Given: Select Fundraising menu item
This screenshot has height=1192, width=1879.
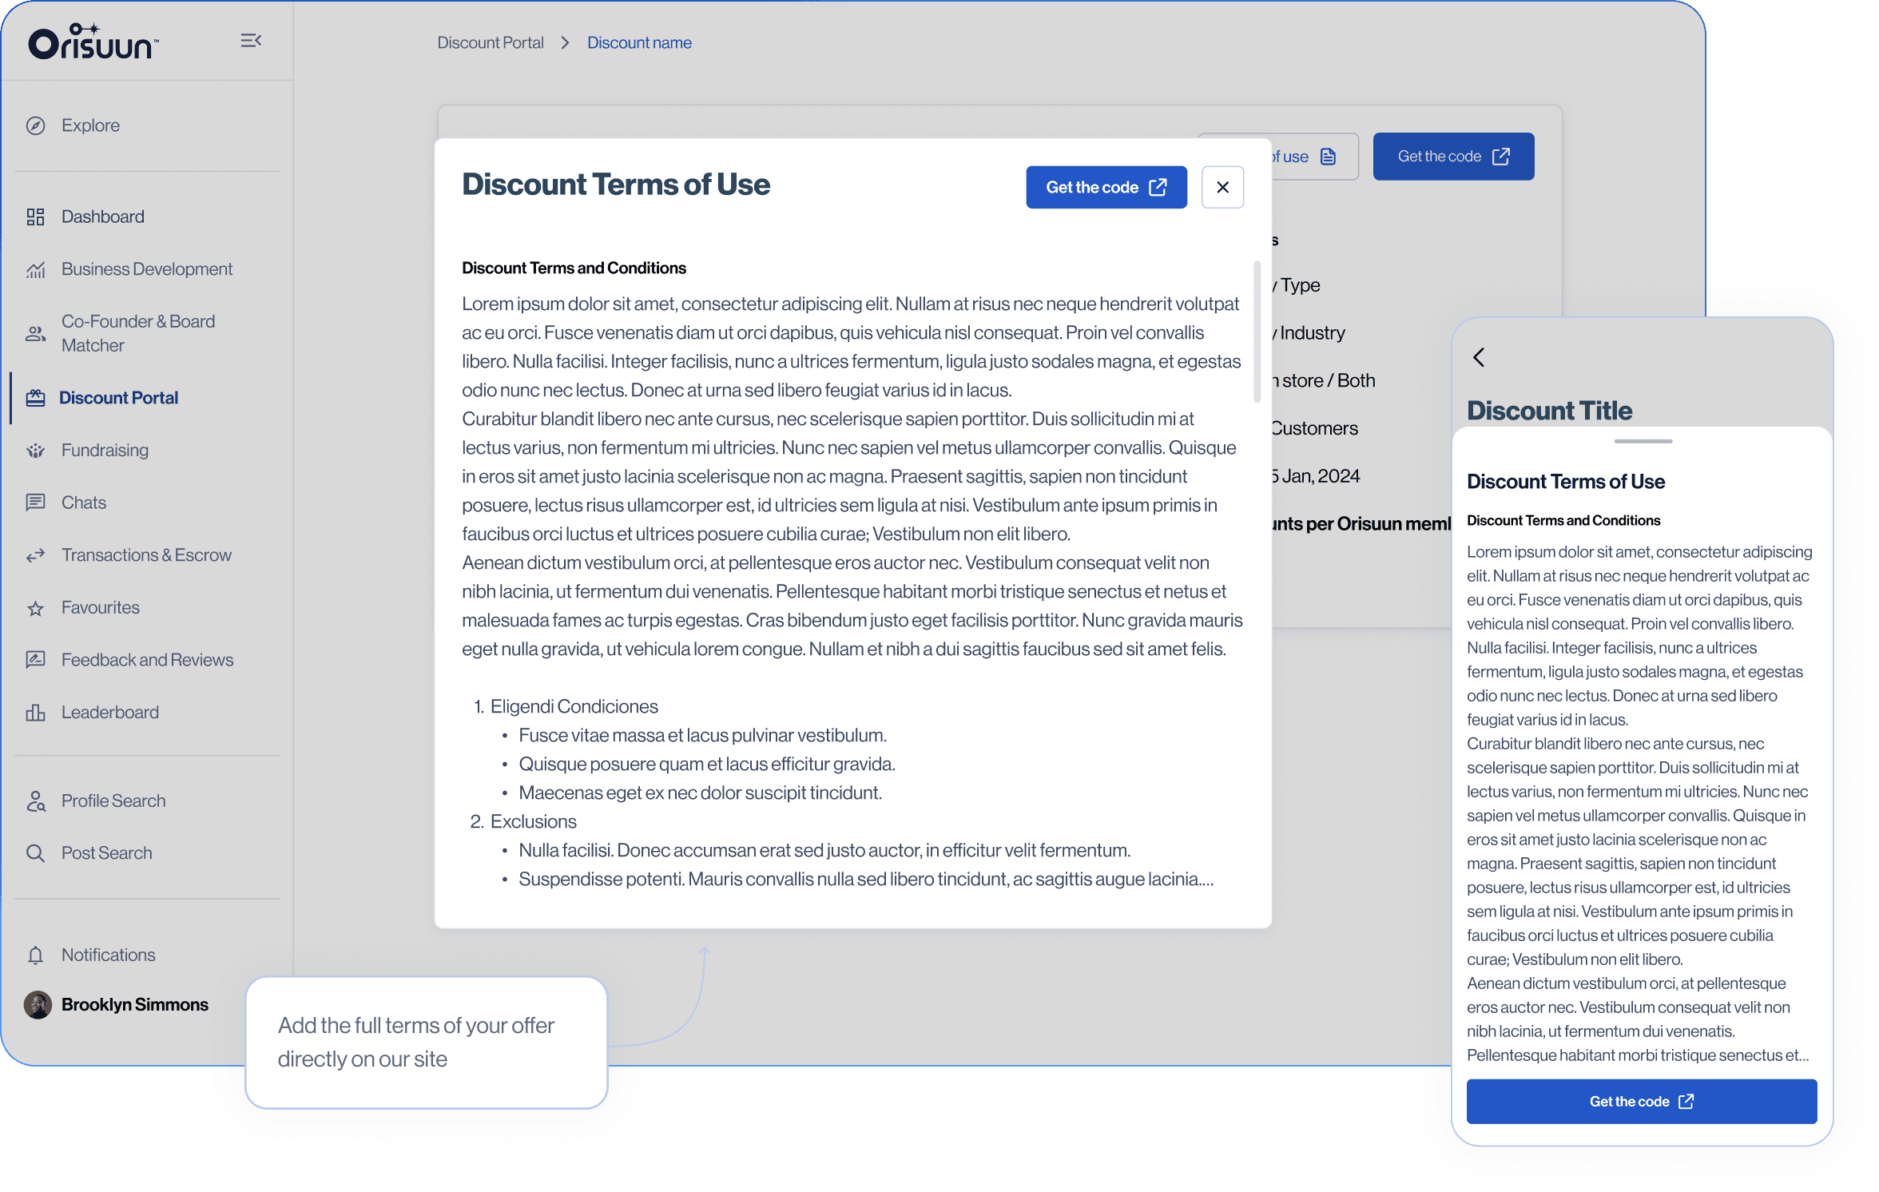Looking at the screenshot, I should 105,451.
